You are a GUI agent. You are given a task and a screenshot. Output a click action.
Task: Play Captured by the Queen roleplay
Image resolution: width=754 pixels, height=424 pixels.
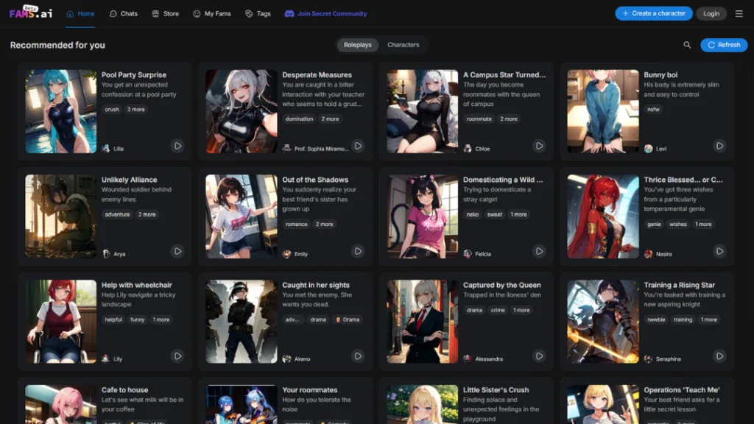coord(539,356)
